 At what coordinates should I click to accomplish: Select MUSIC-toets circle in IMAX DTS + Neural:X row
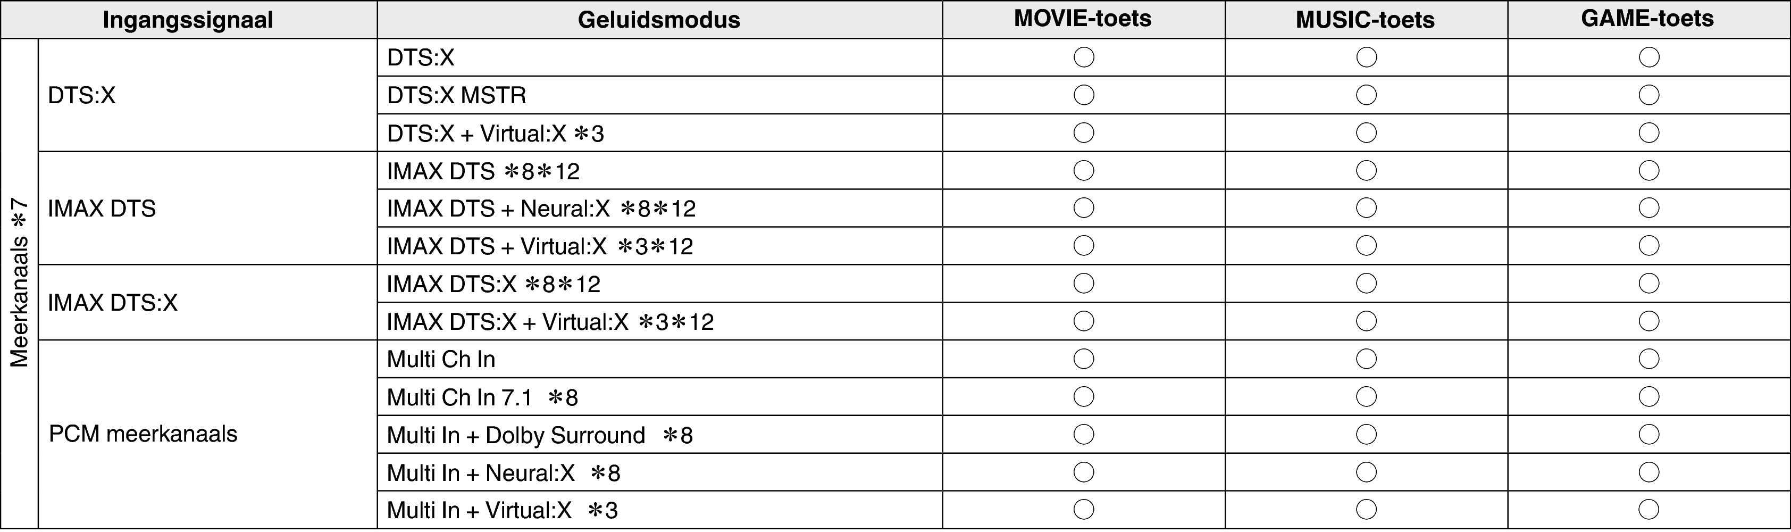coord(1366,208)
